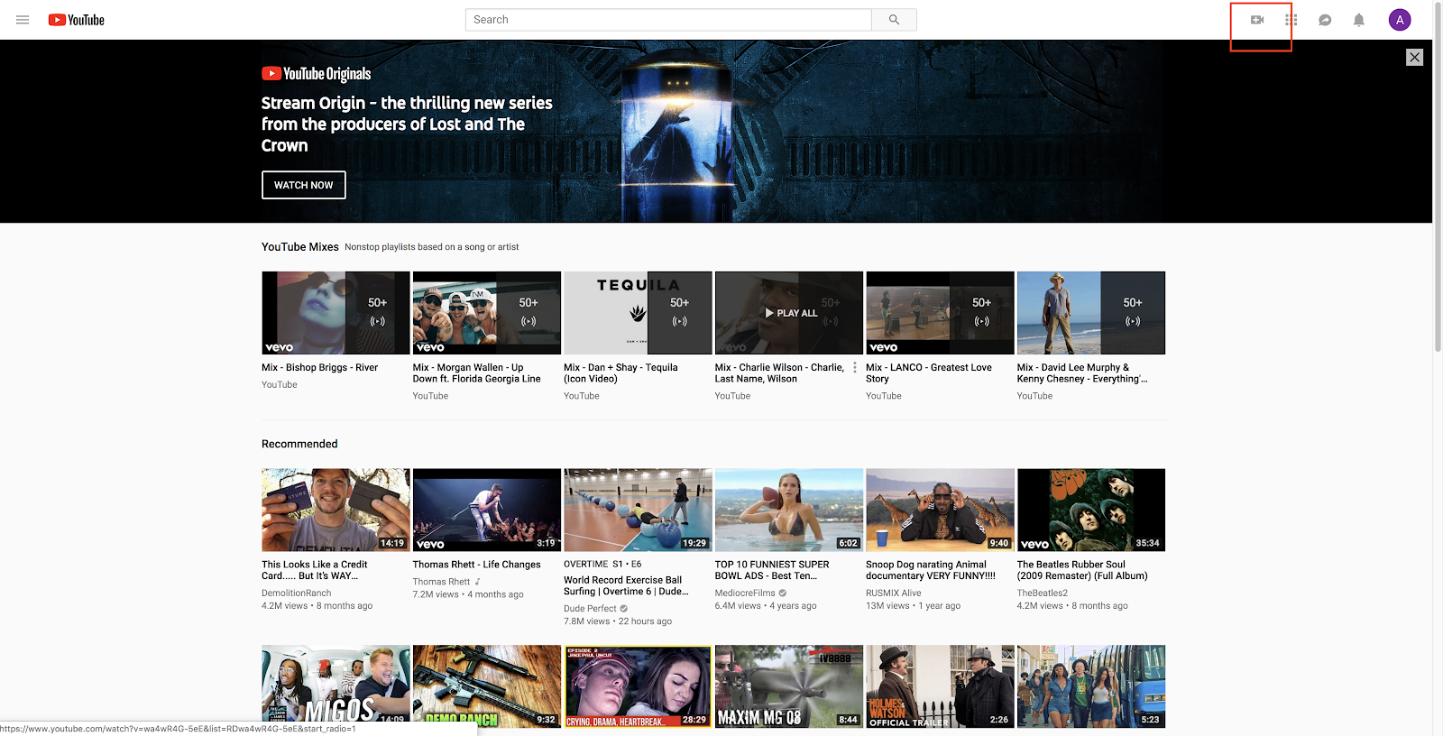This screenshot has width=1443, height=736.
Task: Open the messages share icon
Action: coord(1325,20)
